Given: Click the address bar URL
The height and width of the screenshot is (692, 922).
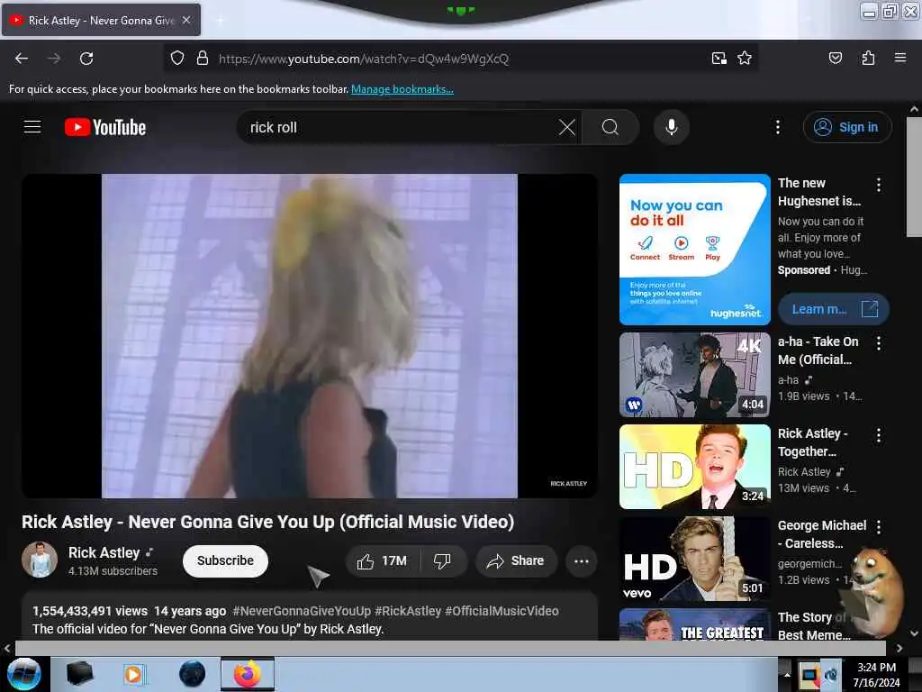Looking at the screenshot, I should [x=364, y=59].
